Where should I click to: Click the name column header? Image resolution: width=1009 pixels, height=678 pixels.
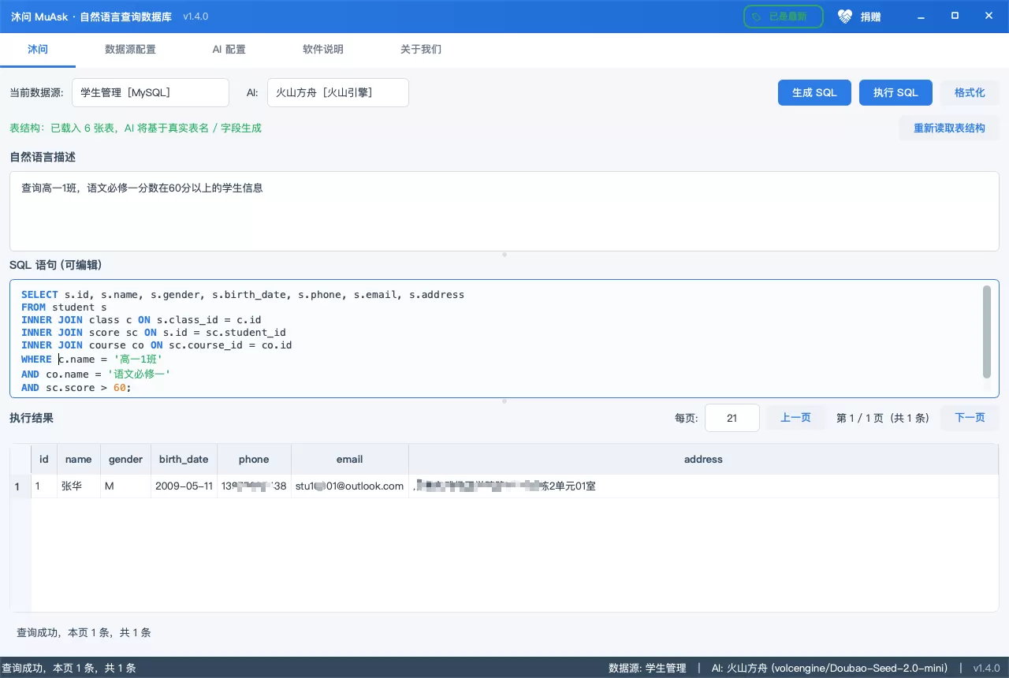coord(79,459)
